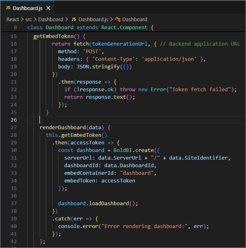Click 'embedToken: accessToken' on line 34
This screenshot has width=246, height=248.
point(100,181)
